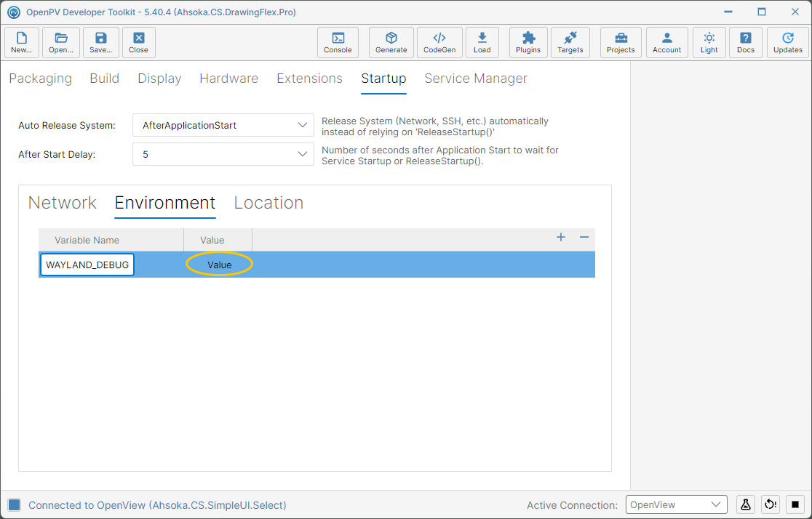
Task: Click the Value column header
Action: [x=218, y=240]
